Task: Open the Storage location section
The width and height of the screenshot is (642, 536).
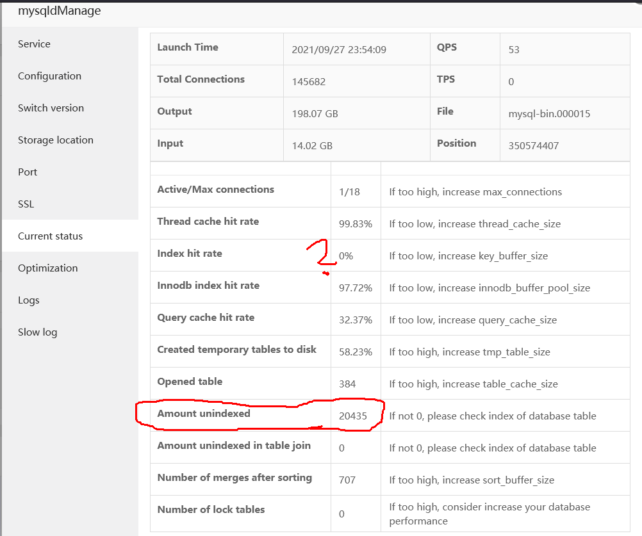Action: pyautogui.click(x=55, y=140)
